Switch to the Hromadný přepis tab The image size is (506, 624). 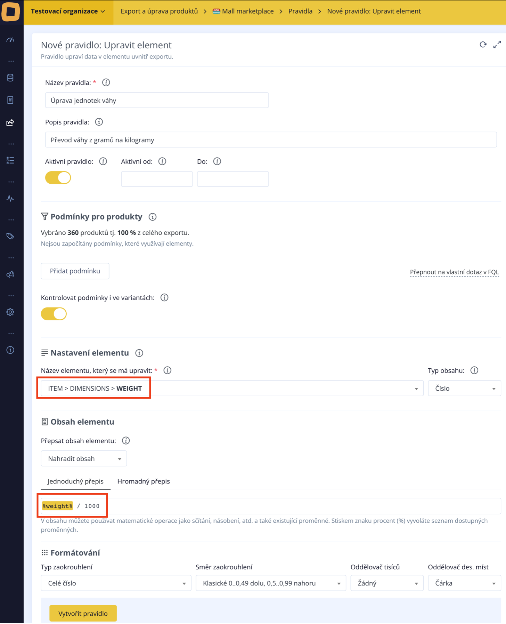pyautogui.click(x=144, y=481)
